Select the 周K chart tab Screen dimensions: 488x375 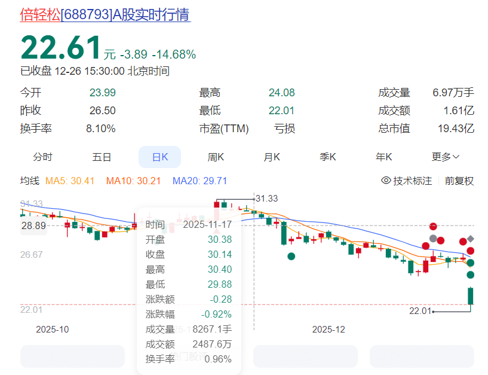click(216, 157)
